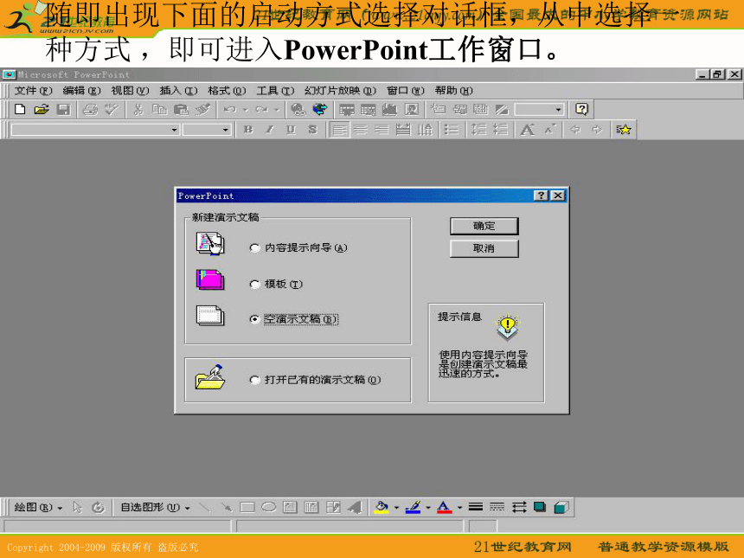Click Increase Font Size icon
744x558 pixels.
(x=528, y=130)
